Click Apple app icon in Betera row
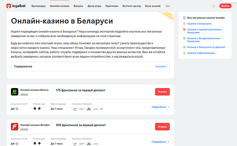This screenshot has width=237, height=146. 35,108
